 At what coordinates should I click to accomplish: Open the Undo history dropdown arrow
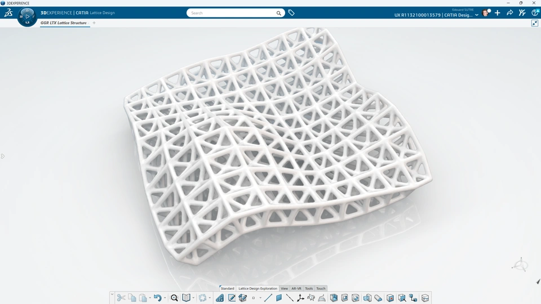[165, 298]
